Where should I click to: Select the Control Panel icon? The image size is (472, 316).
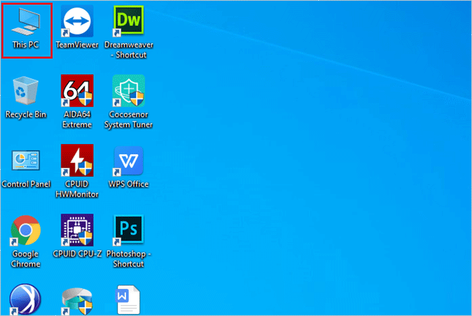(x=26, y=160)
